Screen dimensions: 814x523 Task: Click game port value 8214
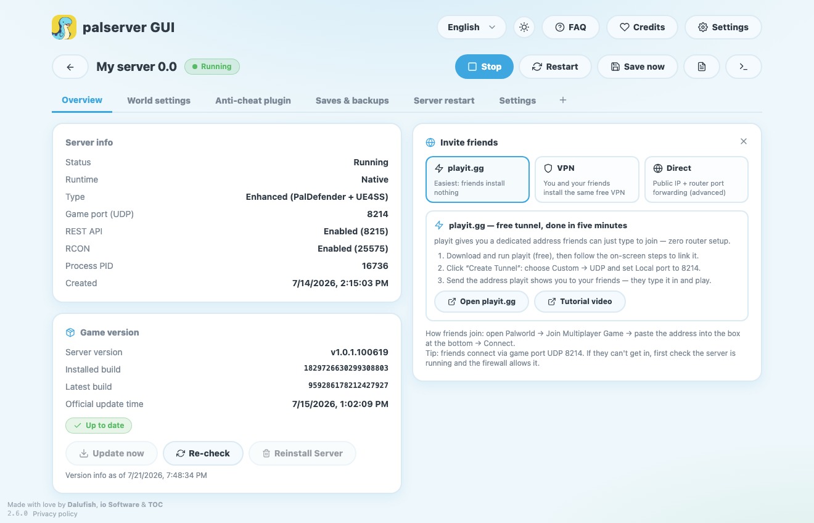point(377,214)
